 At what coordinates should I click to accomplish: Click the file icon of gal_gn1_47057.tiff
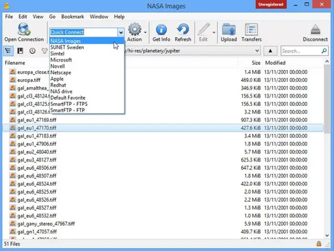(12, 231)
